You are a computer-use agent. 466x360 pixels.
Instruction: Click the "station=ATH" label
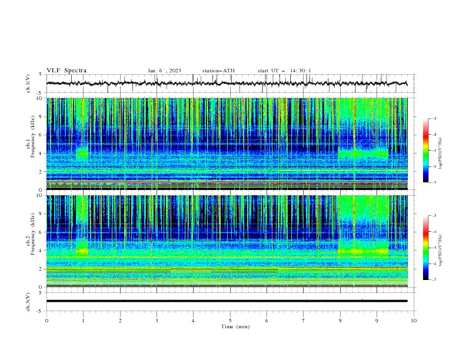(x=218, y=71)
